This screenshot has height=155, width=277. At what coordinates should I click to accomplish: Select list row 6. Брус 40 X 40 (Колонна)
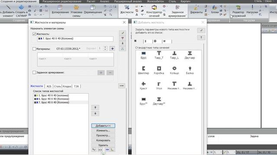pyautogui.click(x=61, y=99)
